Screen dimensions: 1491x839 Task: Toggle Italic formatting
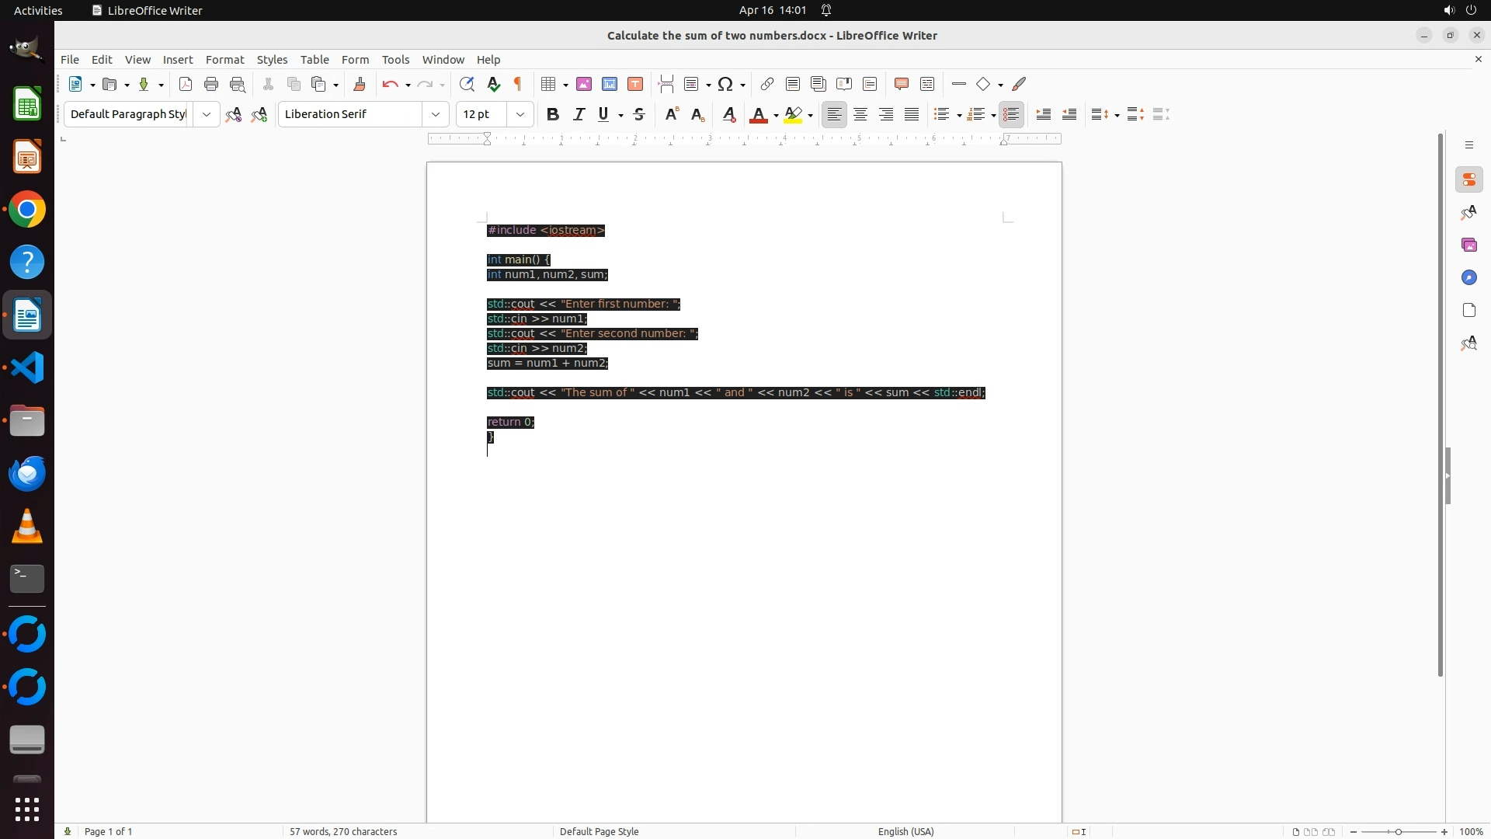click(x=579, y=114)
